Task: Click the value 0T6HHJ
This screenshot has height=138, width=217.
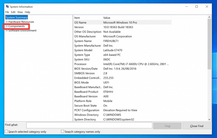Action: point(108,92)
